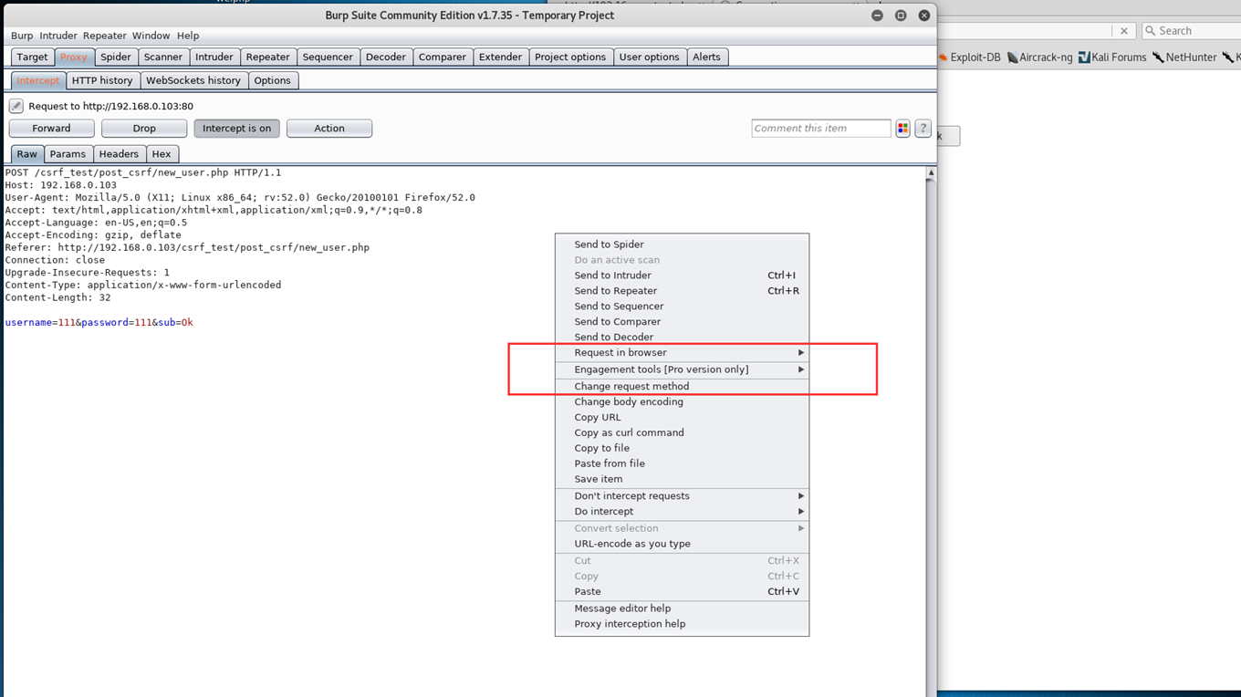Select Change request method

pyautogui.click(x=682, y=387)
